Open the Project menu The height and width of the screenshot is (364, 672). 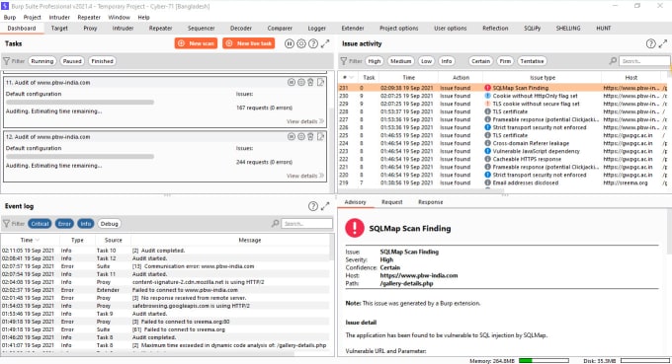33,17
